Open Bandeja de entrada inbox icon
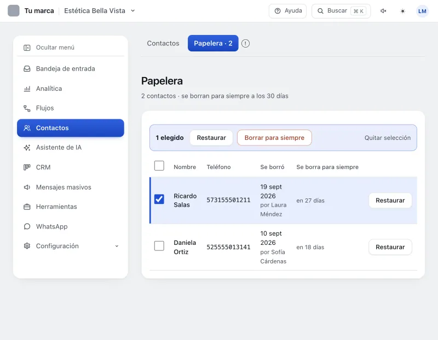 (27, 69)
